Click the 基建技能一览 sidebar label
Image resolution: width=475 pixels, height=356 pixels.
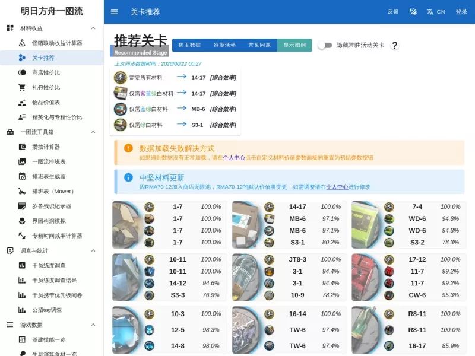(x=49, y=339)
